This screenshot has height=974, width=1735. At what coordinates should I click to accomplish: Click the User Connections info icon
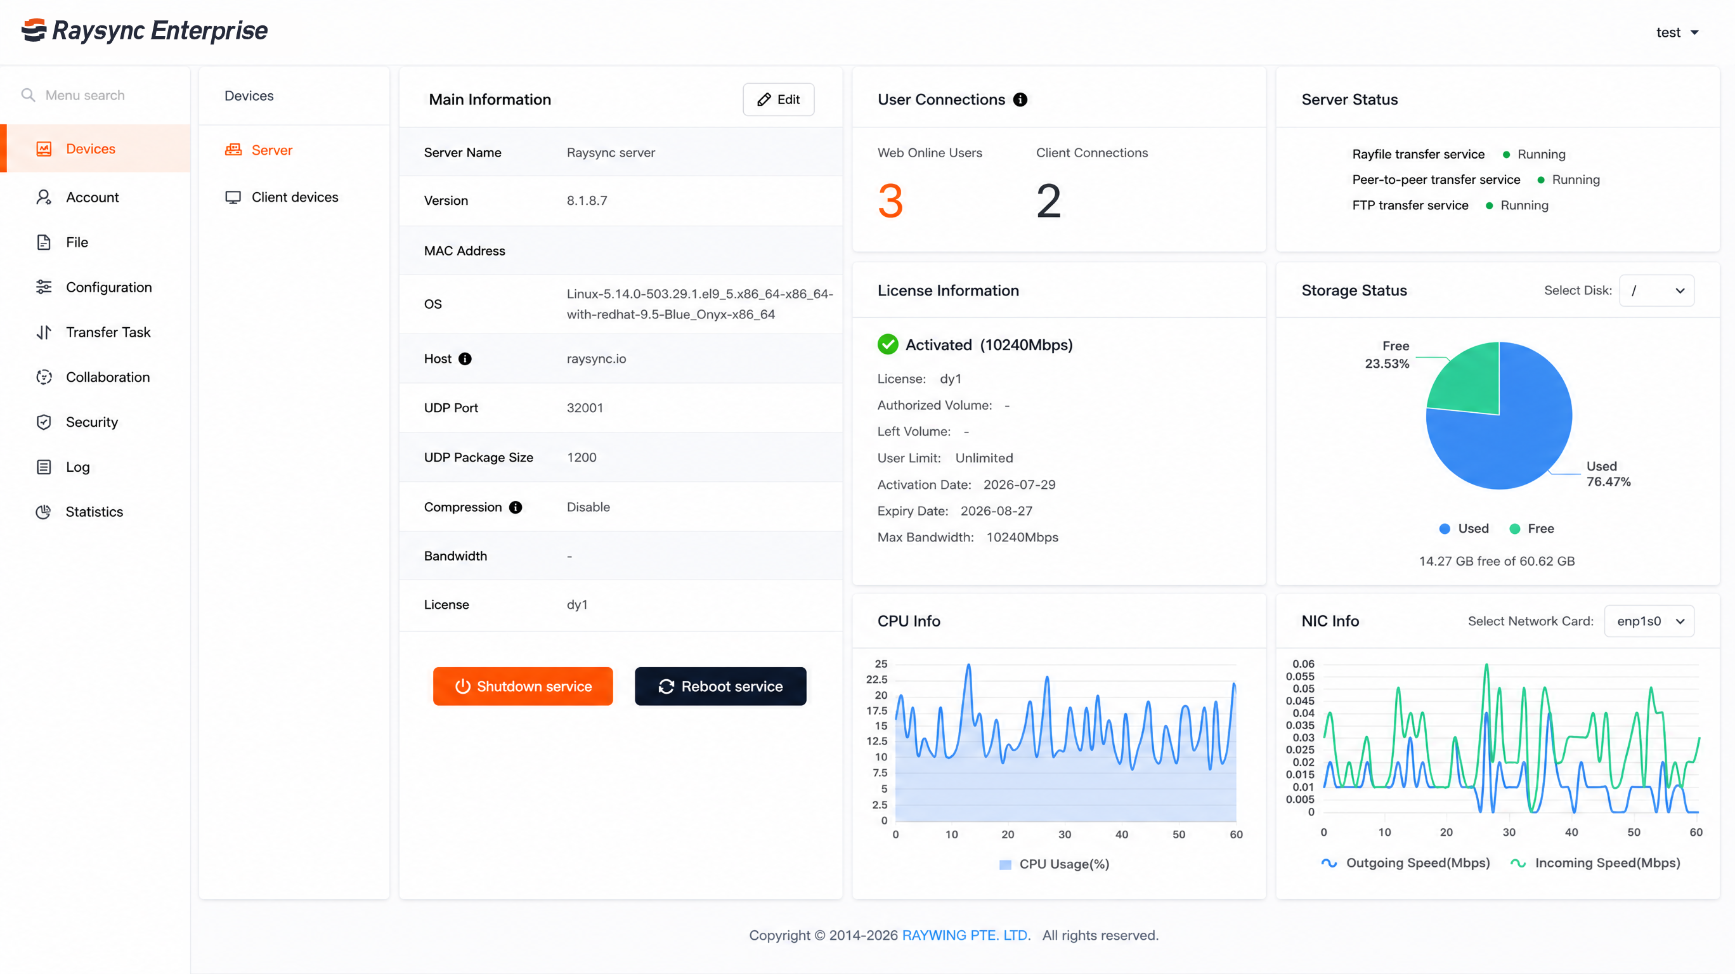pos(1020,100)
